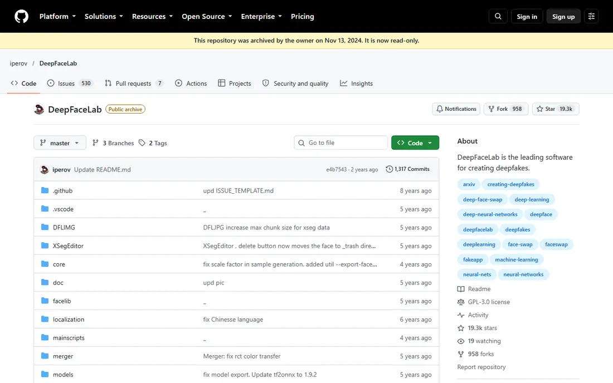Click the facelib folder icon
613x383 pixels.
45,301
